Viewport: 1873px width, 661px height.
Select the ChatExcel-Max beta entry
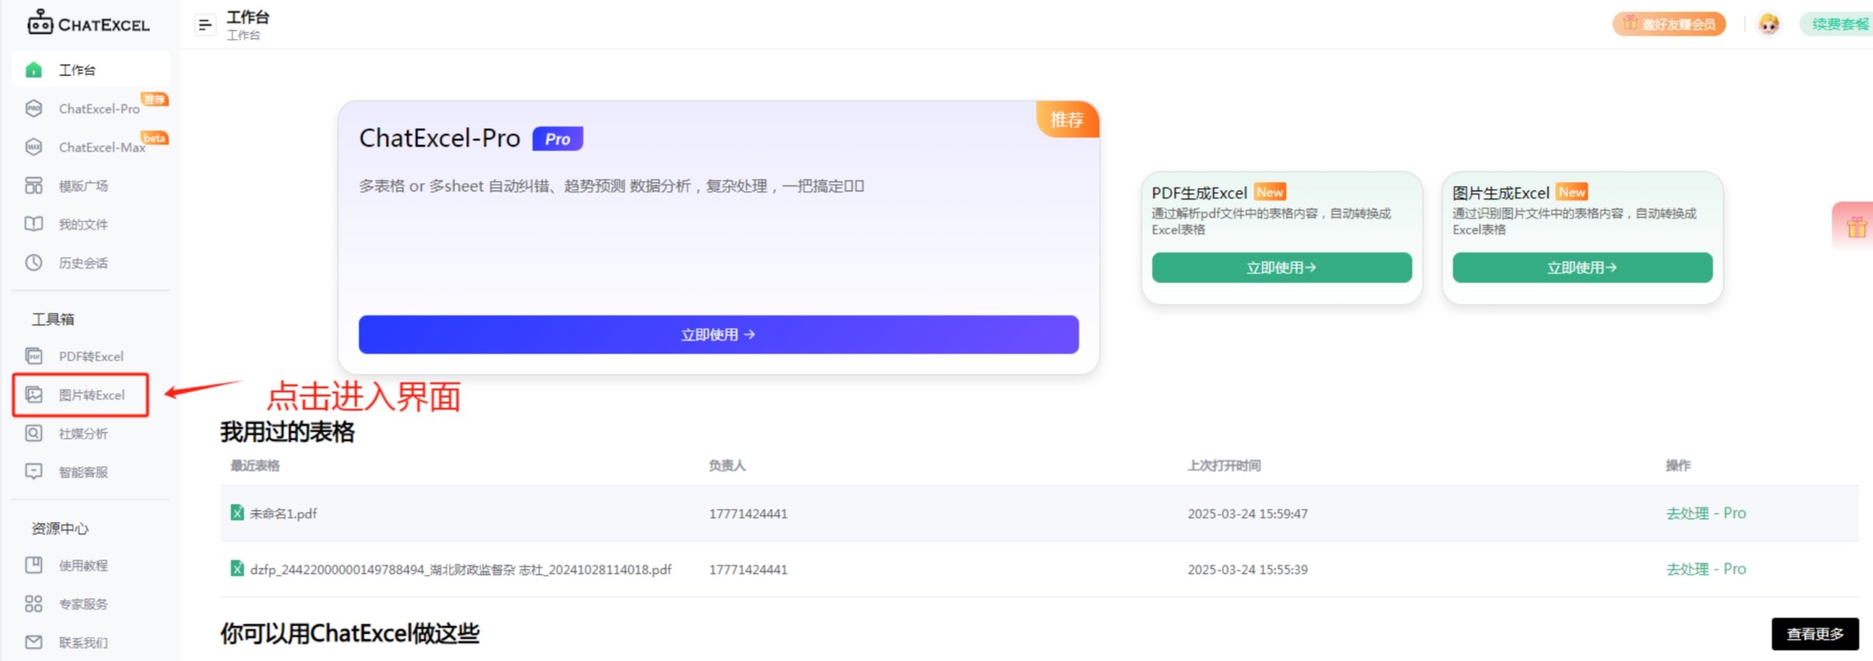click(101, 147)
